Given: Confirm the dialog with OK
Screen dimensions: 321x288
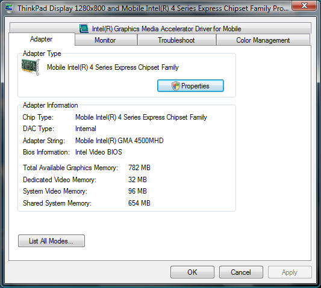Looking at the screenshot, I should (193, 272).
